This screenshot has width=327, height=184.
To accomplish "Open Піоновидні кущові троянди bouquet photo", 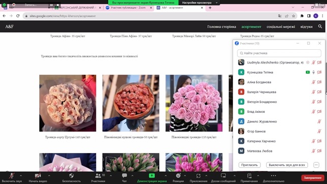I will (x=131, y=103).
